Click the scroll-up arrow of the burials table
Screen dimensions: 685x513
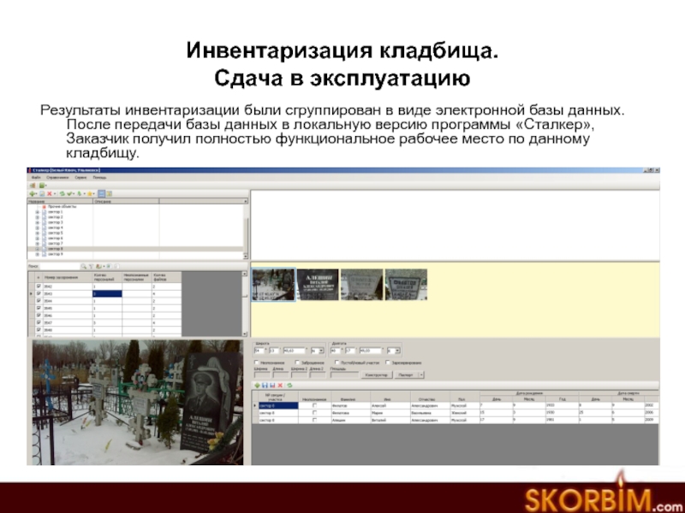pos(244,274)
